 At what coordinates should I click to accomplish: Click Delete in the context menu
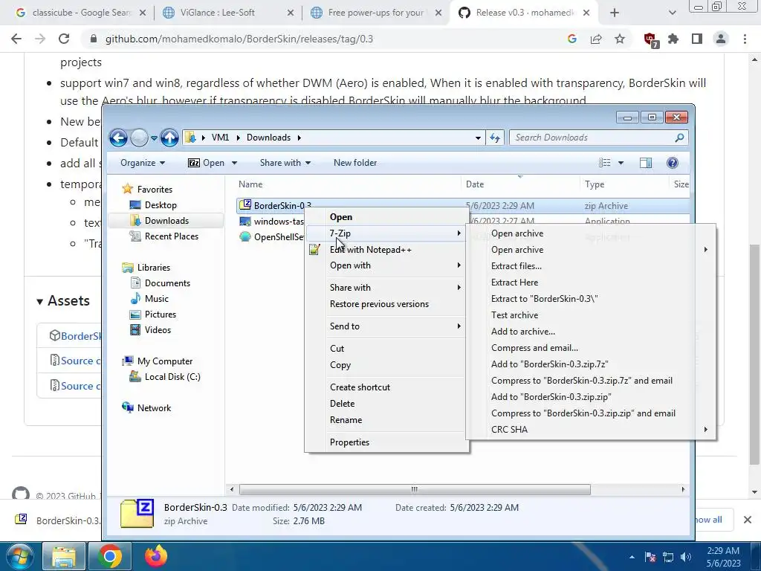(342, 404)
